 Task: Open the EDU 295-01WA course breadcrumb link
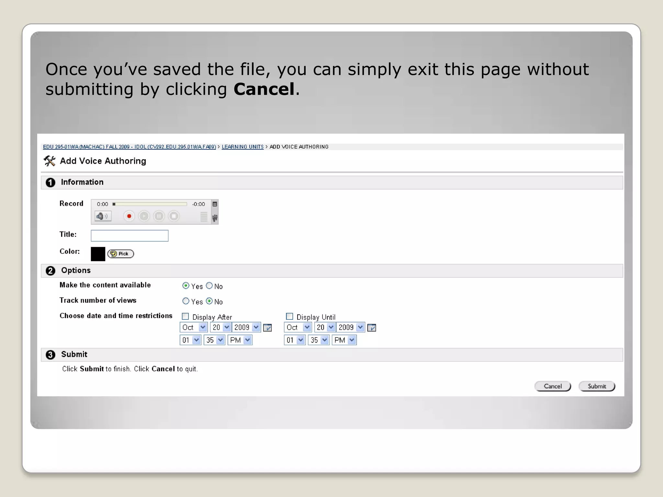pyautogui.click(x=129, y=147)
